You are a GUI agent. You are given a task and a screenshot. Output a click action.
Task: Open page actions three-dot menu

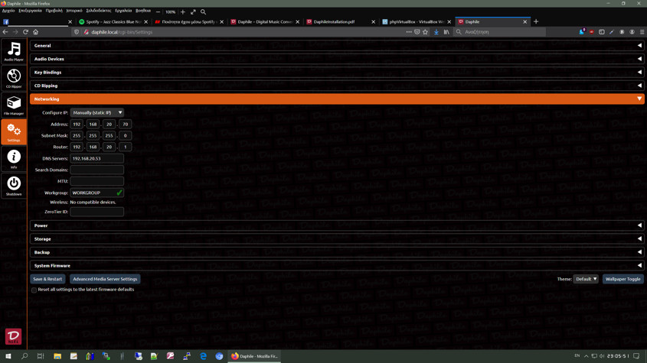click(409, 32)
